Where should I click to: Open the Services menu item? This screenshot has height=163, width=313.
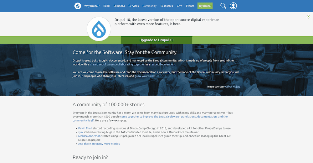(x=134, y=6)
